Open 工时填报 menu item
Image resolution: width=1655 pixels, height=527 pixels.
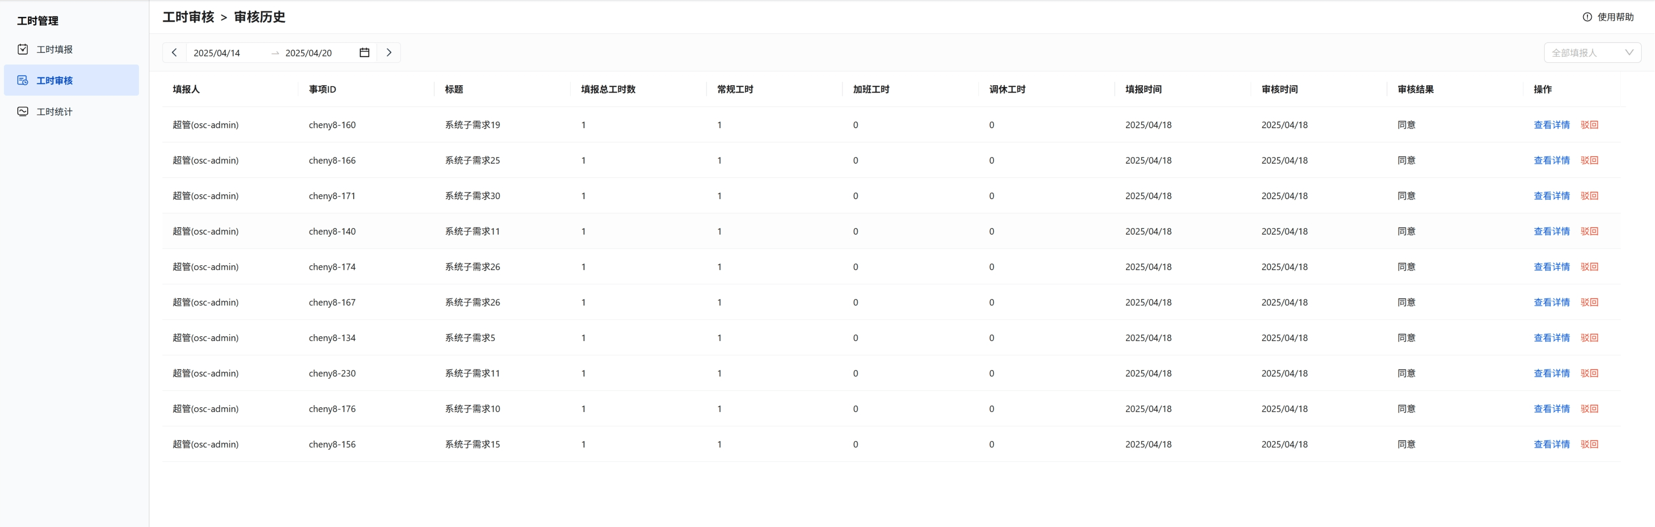click(x=71, y=49)
